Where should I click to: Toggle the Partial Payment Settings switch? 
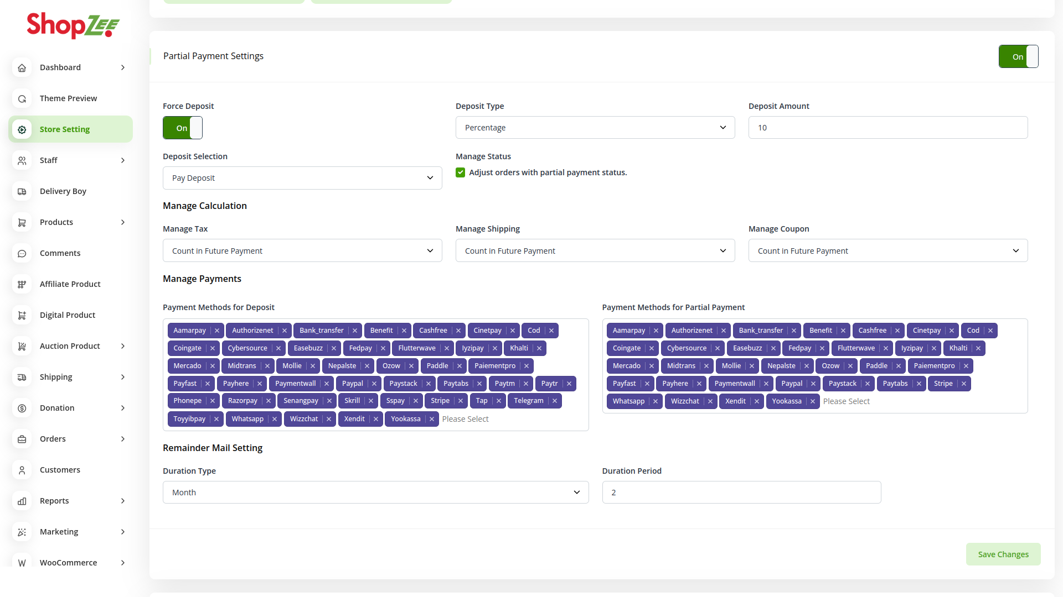[x=1018, y=56]
